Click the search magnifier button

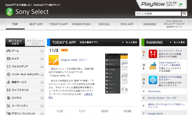click(x=185, y=14)
